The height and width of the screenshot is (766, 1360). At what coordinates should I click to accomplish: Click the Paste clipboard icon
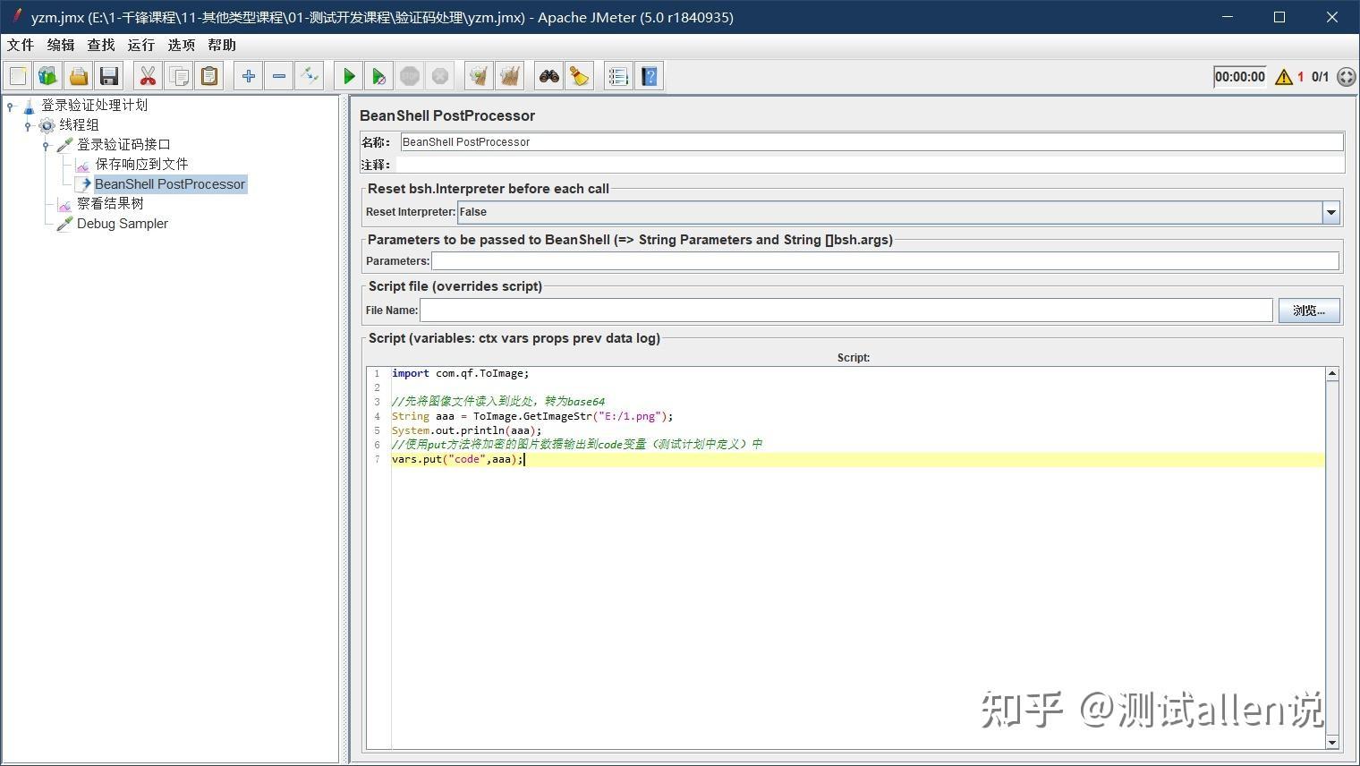209,76
